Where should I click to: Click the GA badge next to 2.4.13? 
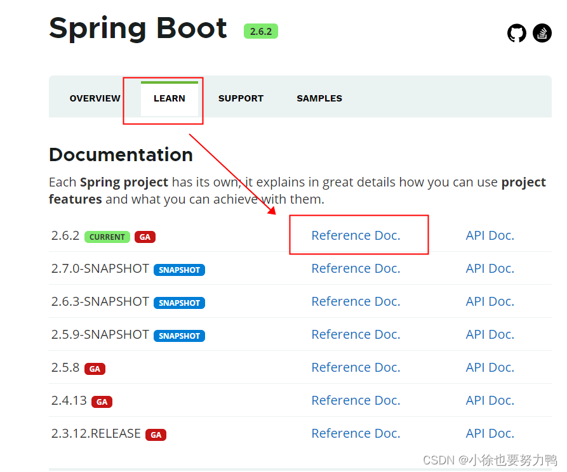[102, 402]
